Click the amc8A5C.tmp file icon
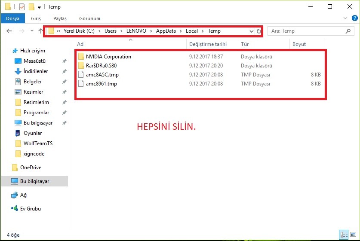This screenshot has width=360, height=241. pyautogui.click(x=81, y=74)
